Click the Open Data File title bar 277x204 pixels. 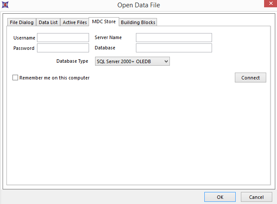pos(138,5)
